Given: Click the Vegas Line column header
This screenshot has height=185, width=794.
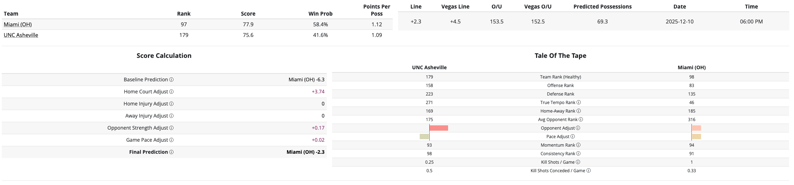Looking at the screenshot, I should [455, 6].
